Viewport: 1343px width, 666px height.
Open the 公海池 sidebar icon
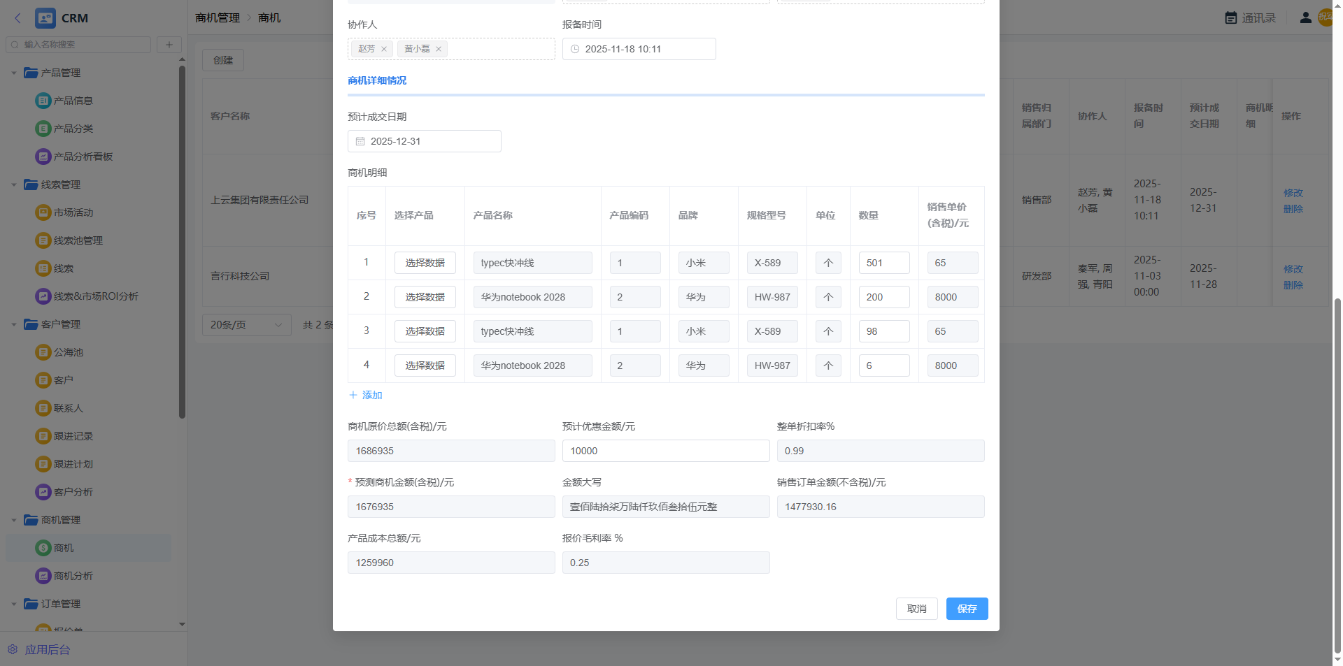coord(43,352)
